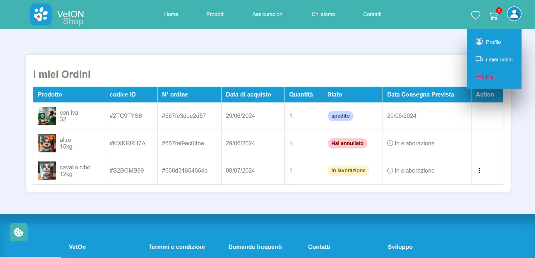Click the con iva product thumbnail
The image size is (535, 258).
[47, 116]
